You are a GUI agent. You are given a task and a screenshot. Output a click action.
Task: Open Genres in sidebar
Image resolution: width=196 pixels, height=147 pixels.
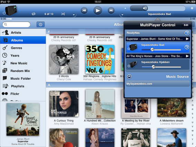pos(23,48)
